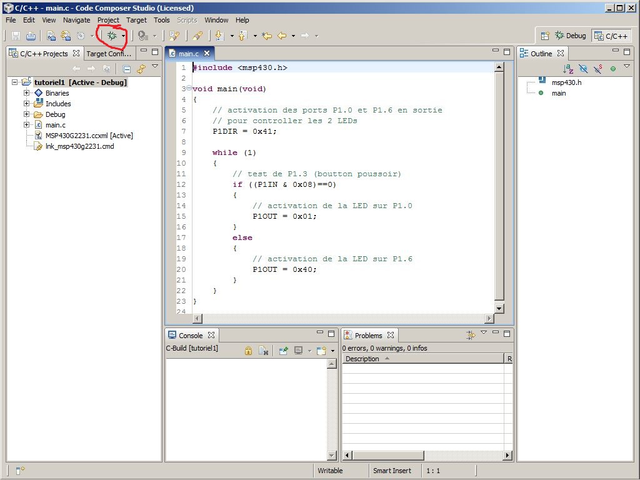
Task: Collapse the tutoriel1 project tree node
Action: coord(15,82)
